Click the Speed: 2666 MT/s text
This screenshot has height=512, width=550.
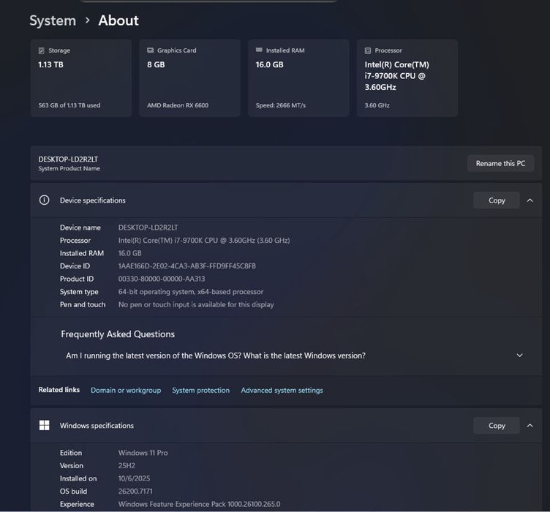[281, 105]
